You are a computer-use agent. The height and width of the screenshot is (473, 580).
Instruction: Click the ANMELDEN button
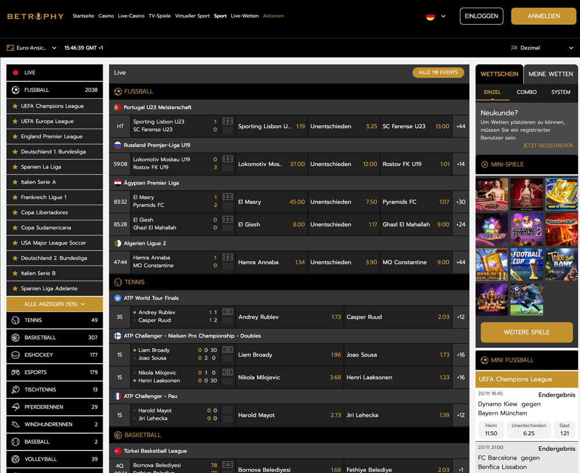(543, 16)
